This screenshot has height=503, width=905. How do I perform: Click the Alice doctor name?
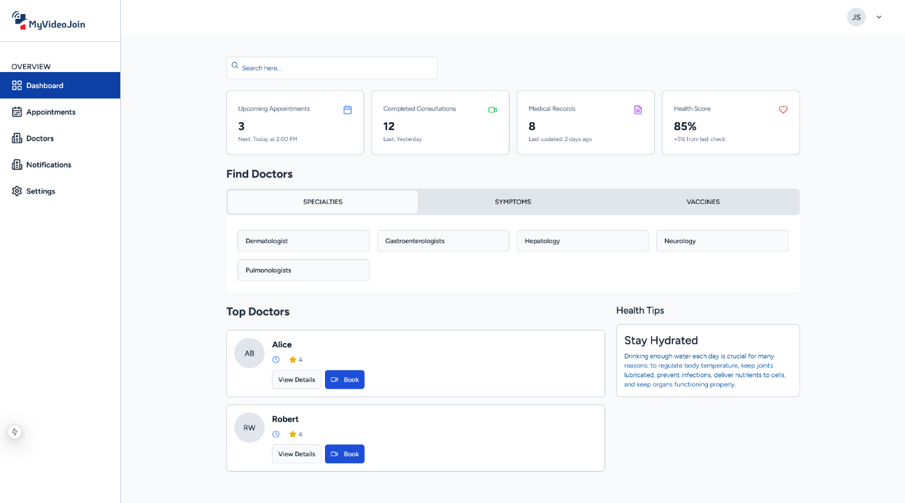coord(282,344)
